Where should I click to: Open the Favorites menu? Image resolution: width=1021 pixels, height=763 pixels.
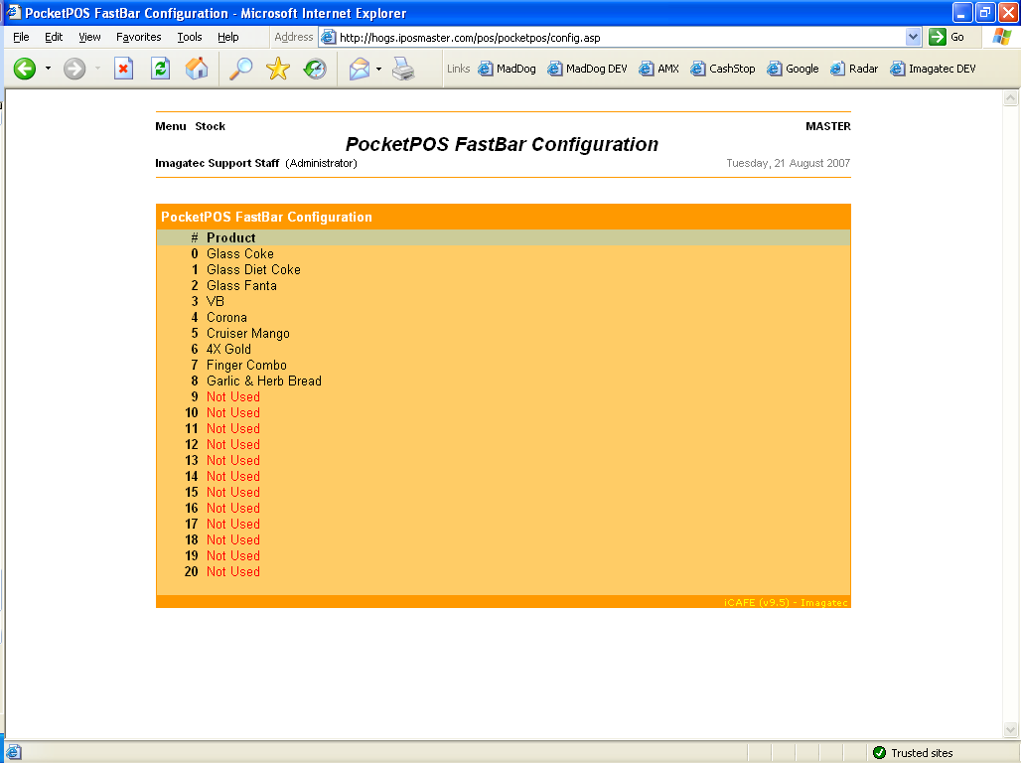point(138,37)
